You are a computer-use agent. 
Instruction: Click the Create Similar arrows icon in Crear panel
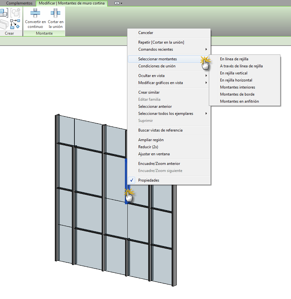tap(15, 24)
